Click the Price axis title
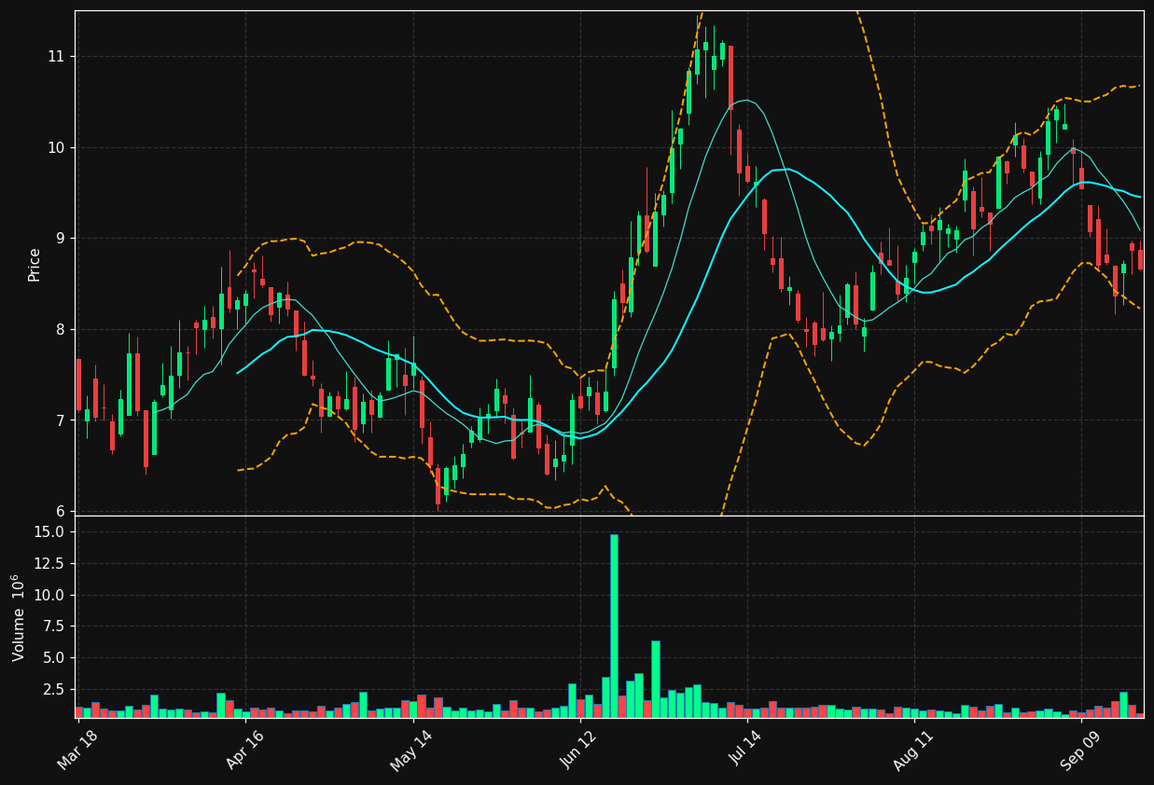The width and height of the screenshot is (1154, 785). [35, 264]
